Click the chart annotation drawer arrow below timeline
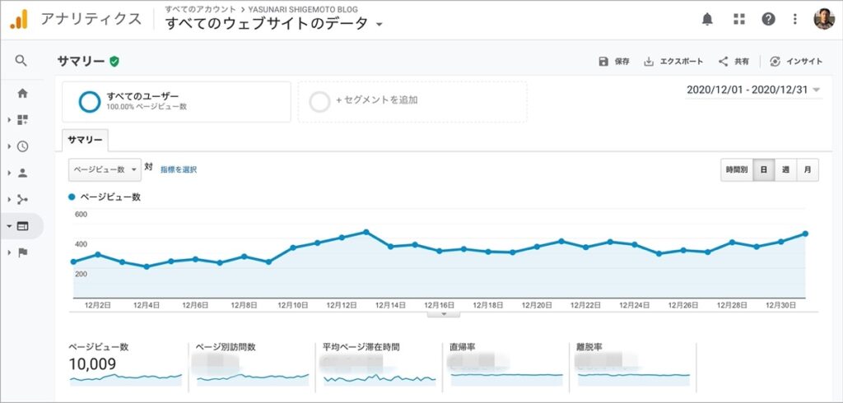843x403 pixels. (444, 314)
